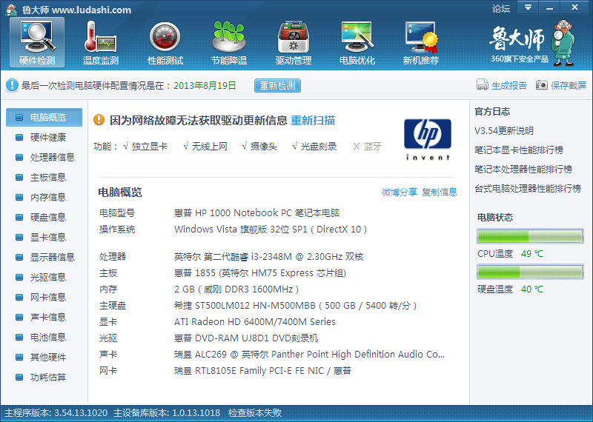Share via 微博分享 link
This screenshot has height=422, width=593.
(400, 192)
